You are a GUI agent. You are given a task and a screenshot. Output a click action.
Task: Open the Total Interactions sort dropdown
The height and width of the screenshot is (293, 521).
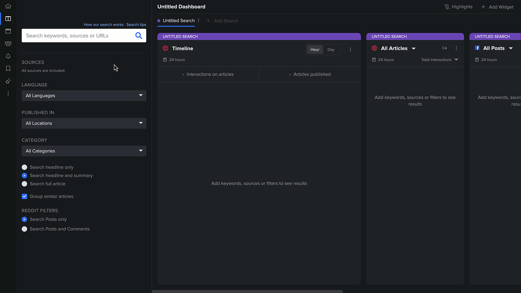pos(439,60)
